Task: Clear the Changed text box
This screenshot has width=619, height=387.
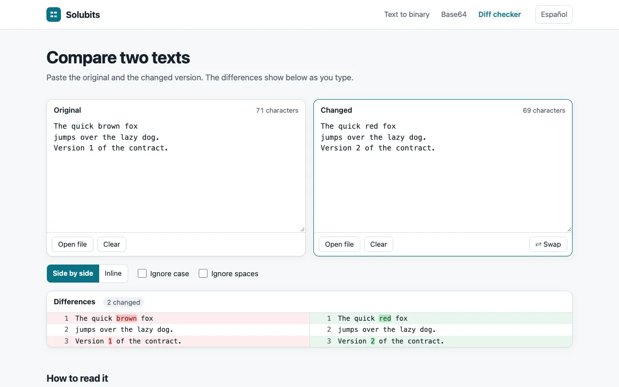Action: (379, 244)
